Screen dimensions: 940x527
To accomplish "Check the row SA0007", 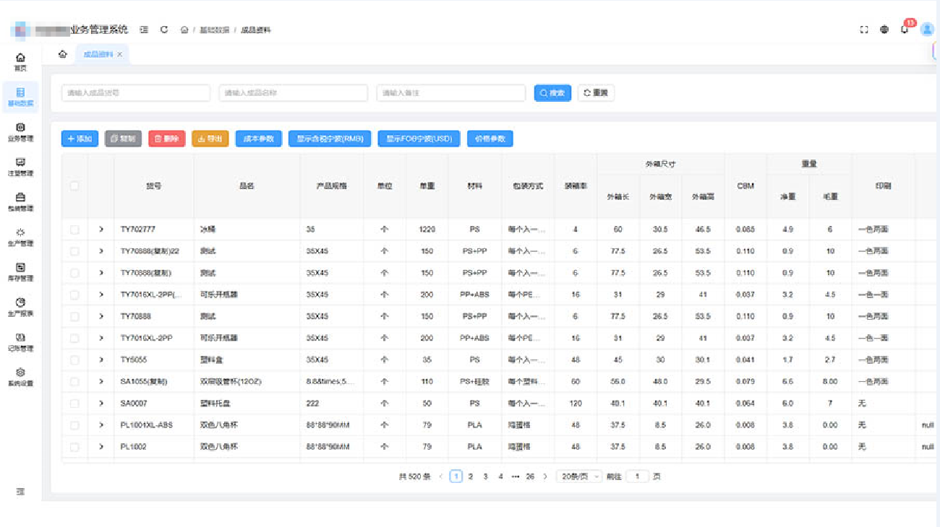I will tap(74, 403).
